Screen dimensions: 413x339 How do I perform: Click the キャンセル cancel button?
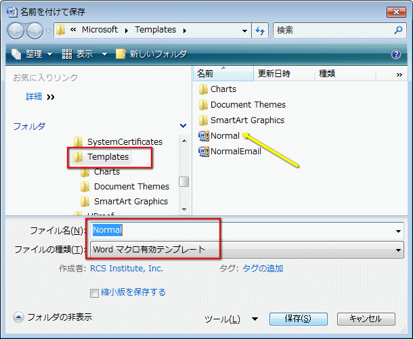366,319
